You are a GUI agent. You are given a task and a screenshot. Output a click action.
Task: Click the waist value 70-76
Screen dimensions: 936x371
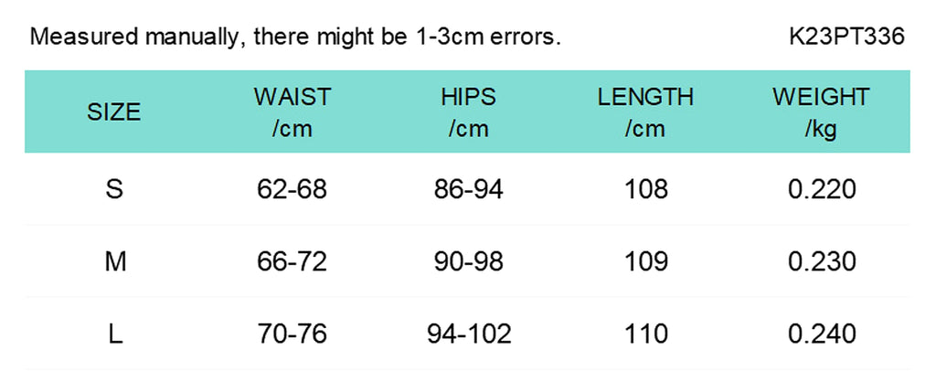[292, 334]
